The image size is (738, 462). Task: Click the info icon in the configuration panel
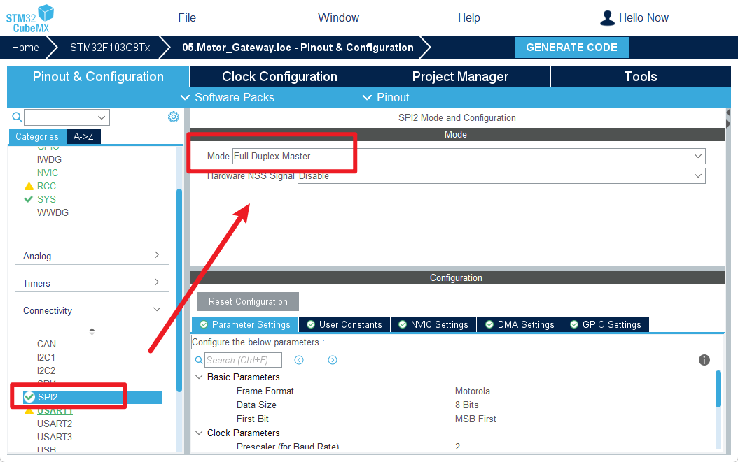pyautogui.click(x=704, y=360)
